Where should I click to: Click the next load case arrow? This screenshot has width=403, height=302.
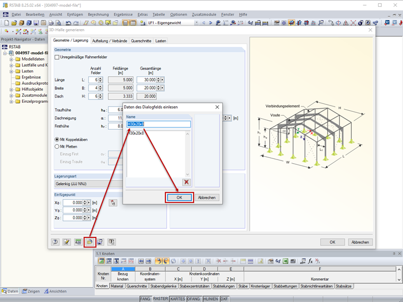click(211, 23)
